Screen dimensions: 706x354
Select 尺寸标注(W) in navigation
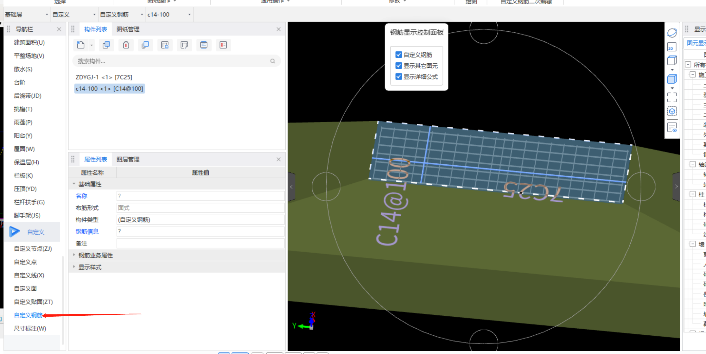30,328
